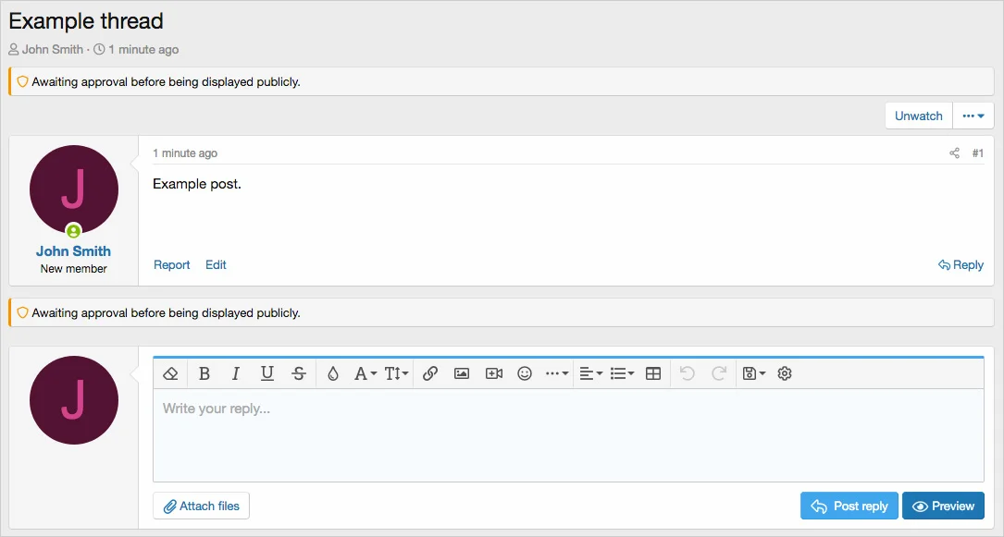
Task: Click the Insert video/media icon
Action: (493, 373)
